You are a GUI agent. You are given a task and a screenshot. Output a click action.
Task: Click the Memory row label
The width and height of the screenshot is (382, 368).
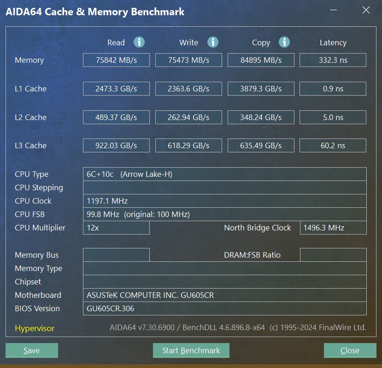pos(29,60)
